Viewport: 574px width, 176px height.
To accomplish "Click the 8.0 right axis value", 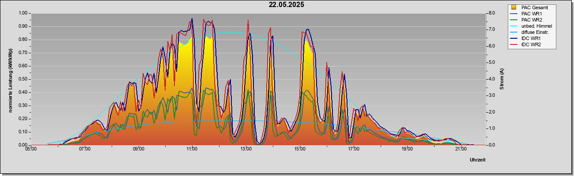I will pyautogui.click(x=492, y=13).
